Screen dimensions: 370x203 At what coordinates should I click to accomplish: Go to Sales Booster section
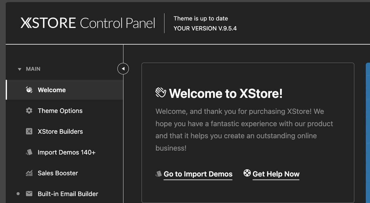coord(58,173)
